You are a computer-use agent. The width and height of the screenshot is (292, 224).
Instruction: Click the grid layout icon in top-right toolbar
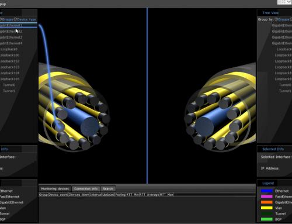click(x=279, y=2)
